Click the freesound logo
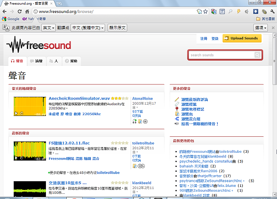The height and width of the screenshot is (199, 277). point(39,45)
